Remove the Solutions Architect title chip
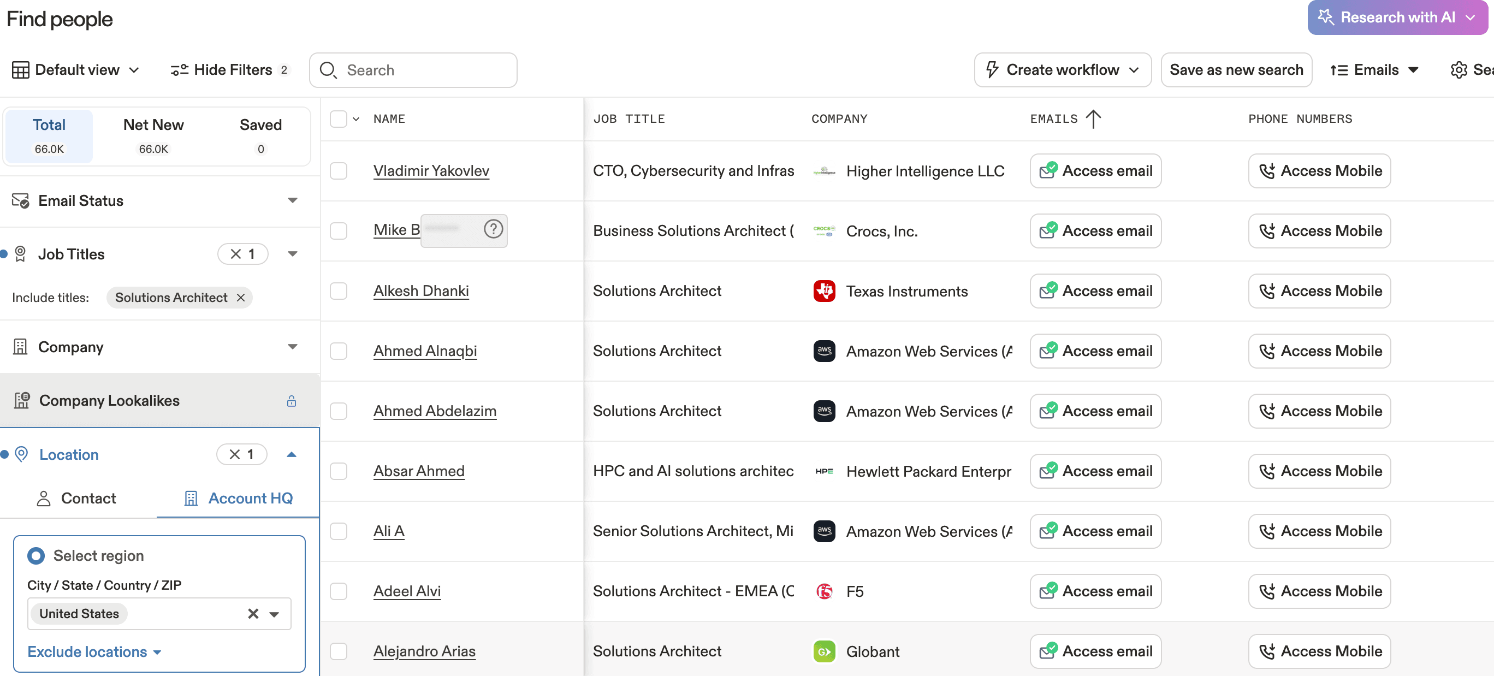1494x676 pixels. tap(241, 298)
